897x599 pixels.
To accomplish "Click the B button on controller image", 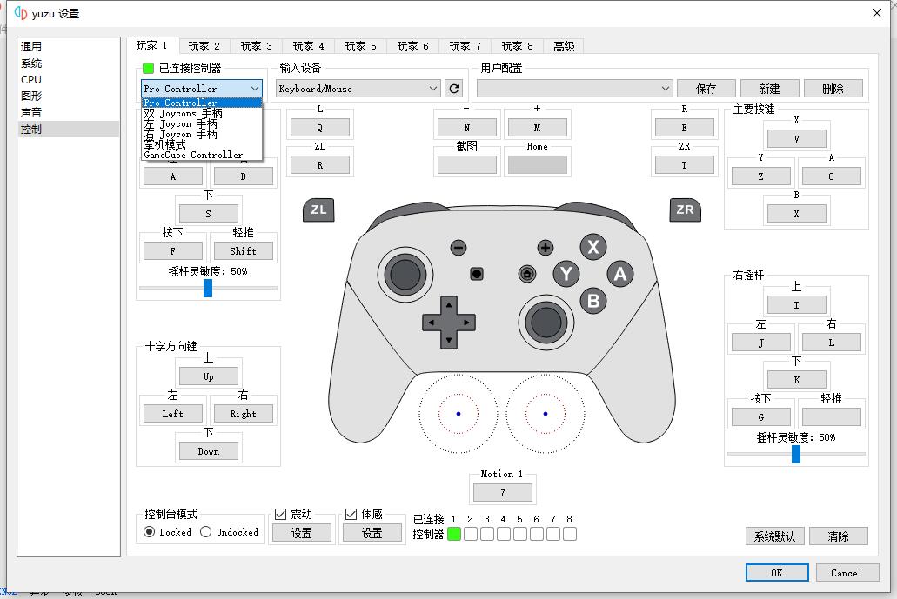I will coord(593,301).
